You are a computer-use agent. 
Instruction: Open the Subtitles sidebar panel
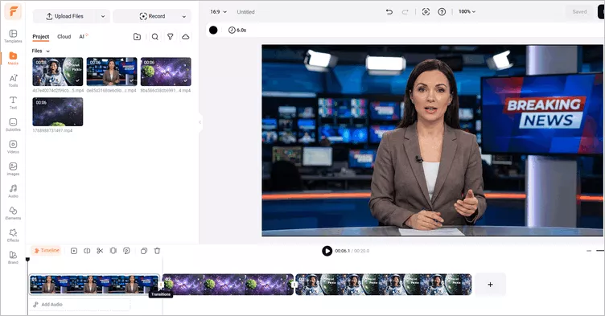[13, 125]
